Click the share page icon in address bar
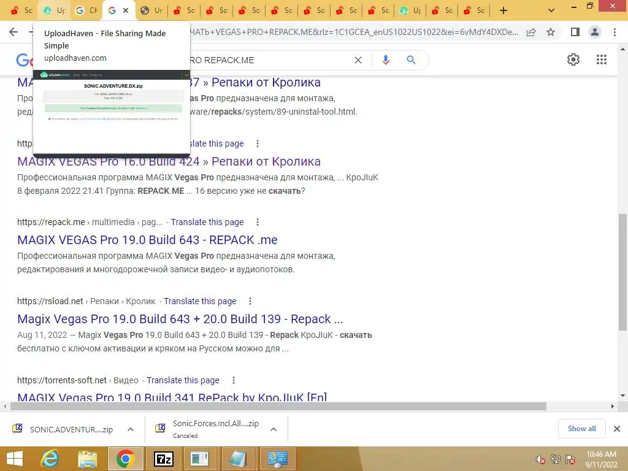 point(531,32)
